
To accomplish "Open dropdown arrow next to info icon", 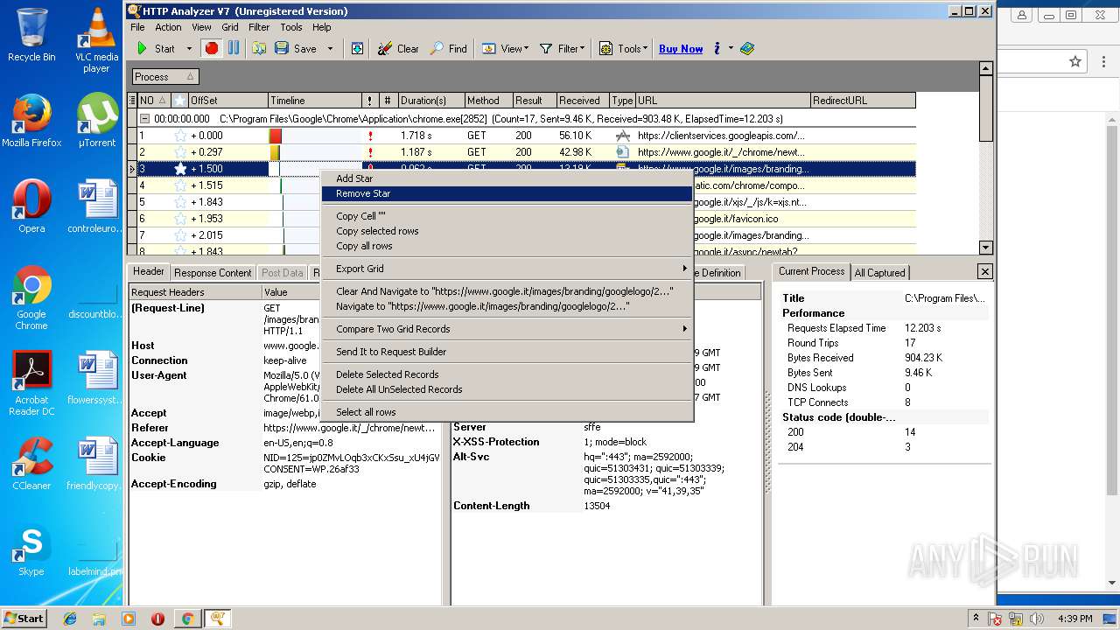I will coord(731,49).
